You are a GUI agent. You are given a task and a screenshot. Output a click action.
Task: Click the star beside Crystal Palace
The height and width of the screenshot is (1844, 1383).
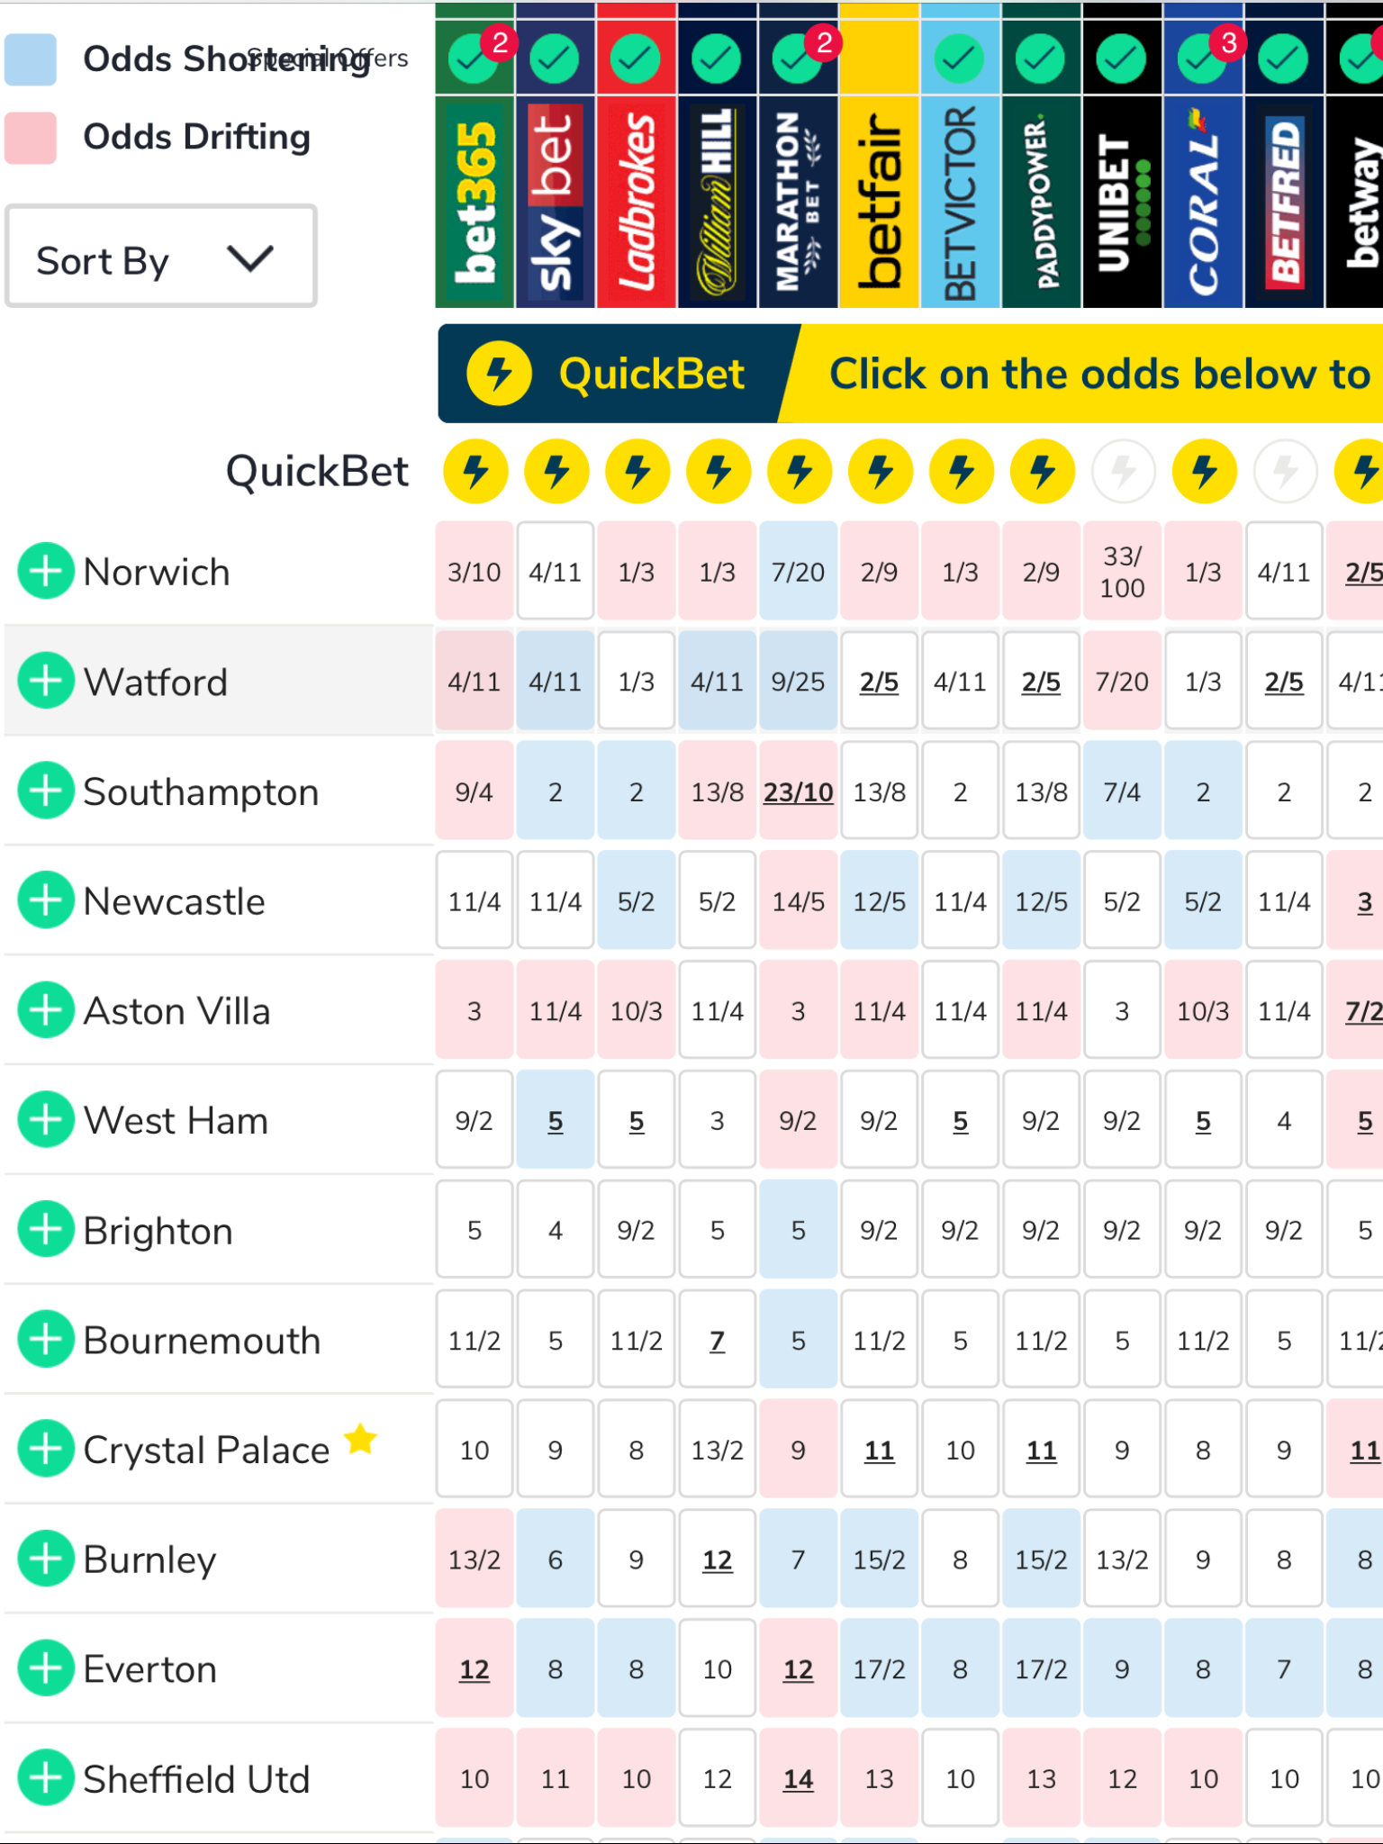(x=361, y=1439)
